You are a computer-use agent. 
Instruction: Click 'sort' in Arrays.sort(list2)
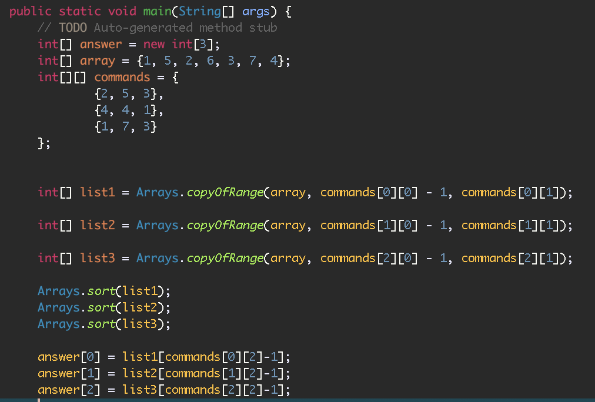tap(101, 307)
